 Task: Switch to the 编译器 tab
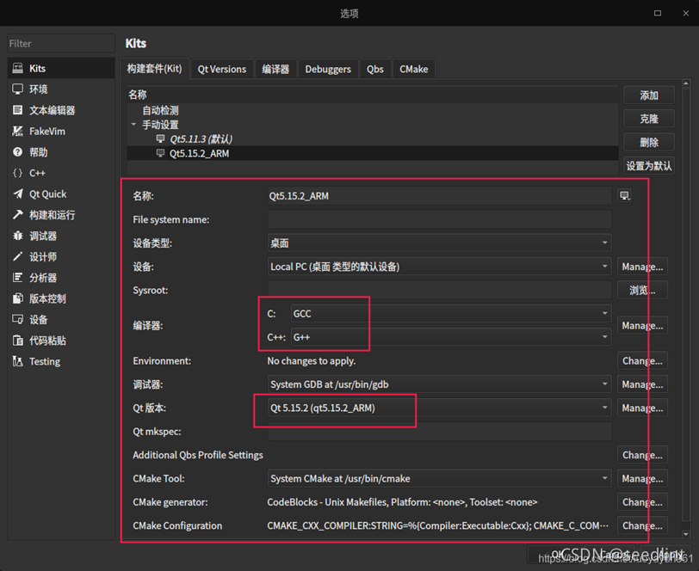tap(275, 69)
